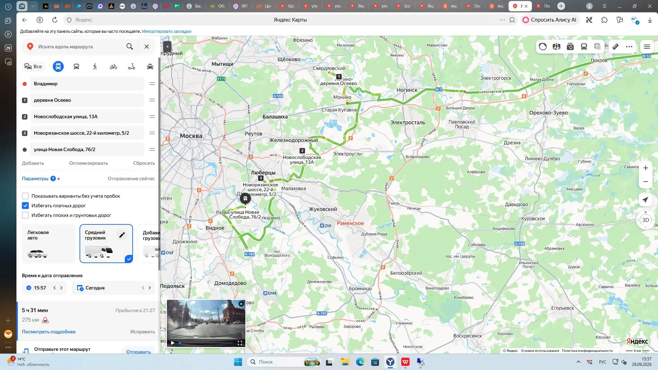Screen dimensions: 658x370
Task: Edit 'Средний грузовик' parameters with pencil
Action: [122, 235]
